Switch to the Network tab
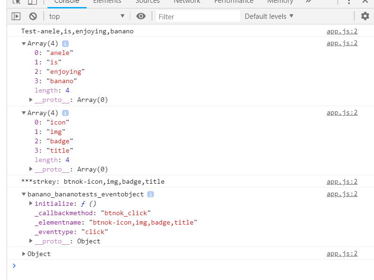The image size is (374, 280). [187, 2]
